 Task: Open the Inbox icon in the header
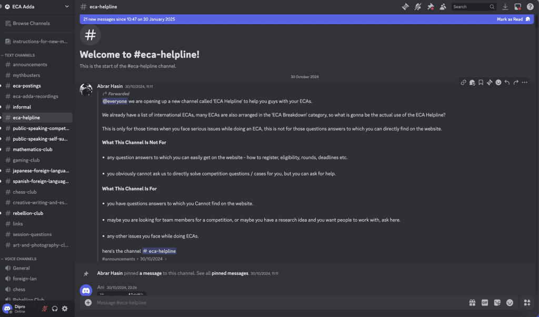[517, 7]
